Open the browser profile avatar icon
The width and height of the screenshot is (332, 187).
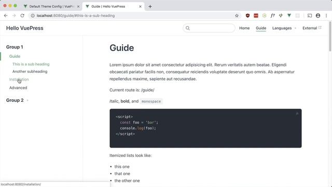pos(318,16)
